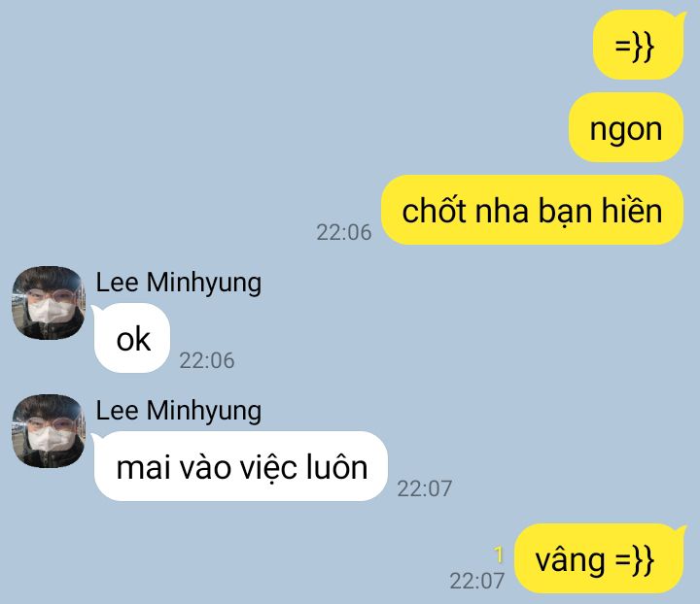Select the yellow "vâng =}}" message bubble
The width and height of the screenshot is (700, 604).
[x=600, y=559]
